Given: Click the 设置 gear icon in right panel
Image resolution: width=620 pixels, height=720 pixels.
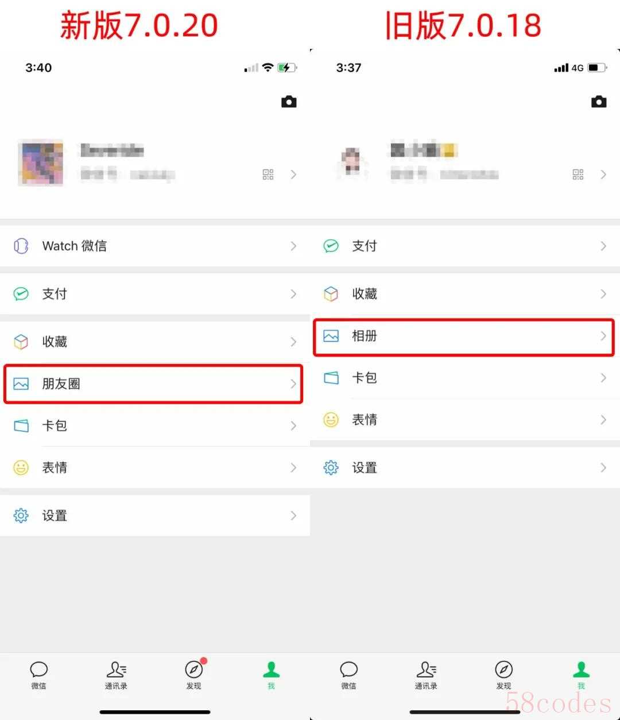Looking at the screenshot, I should pos(331,467).
